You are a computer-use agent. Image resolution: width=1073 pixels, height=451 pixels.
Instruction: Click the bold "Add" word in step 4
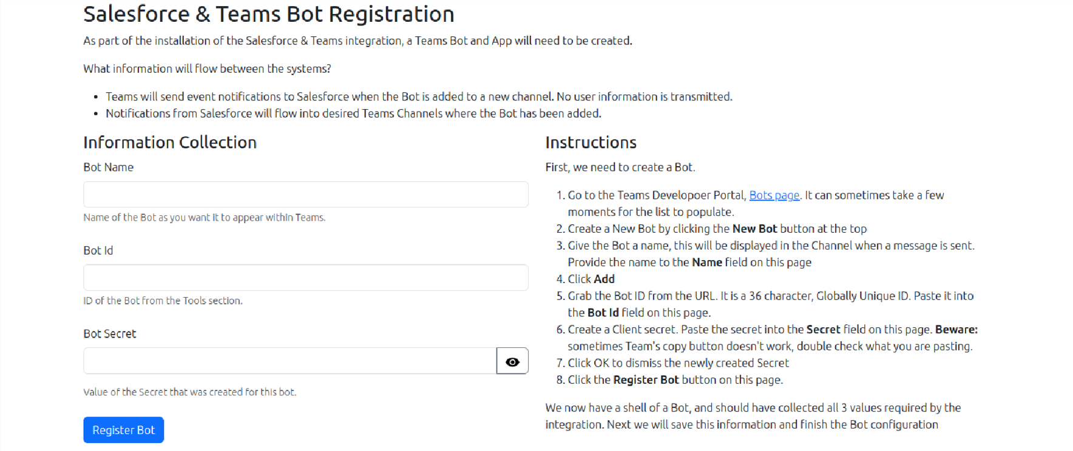pos(604,279)
